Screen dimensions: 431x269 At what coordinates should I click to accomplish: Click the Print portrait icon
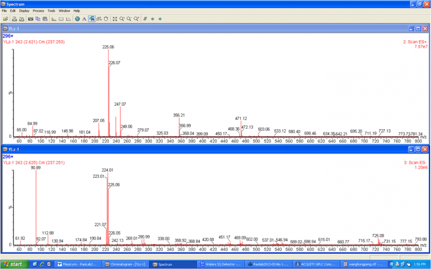tap(15, 19)
